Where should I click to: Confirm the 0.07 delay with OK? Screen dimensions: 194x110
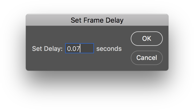(x=147, y=39)
